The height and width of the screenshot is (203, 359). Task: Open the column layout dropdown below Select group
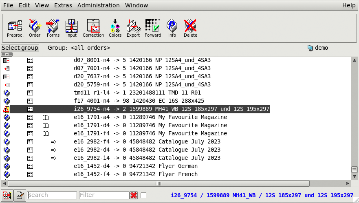point(7,55)
